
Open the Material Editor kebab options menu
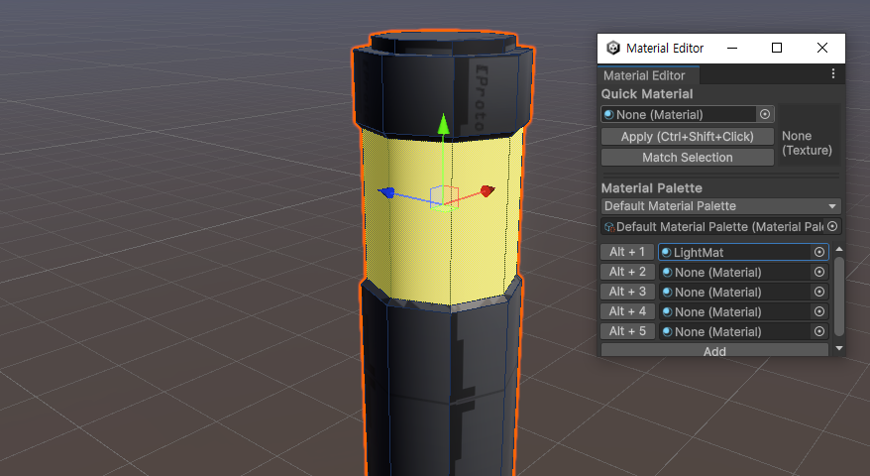(832, 74)
